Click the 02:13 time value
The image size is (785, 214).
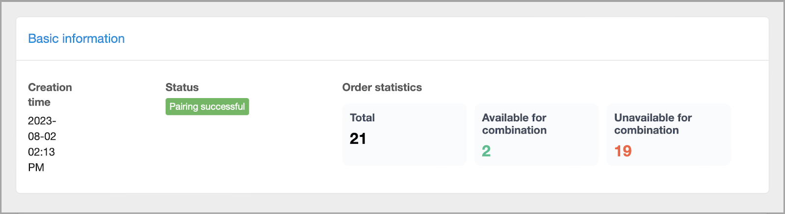(41, 152)
